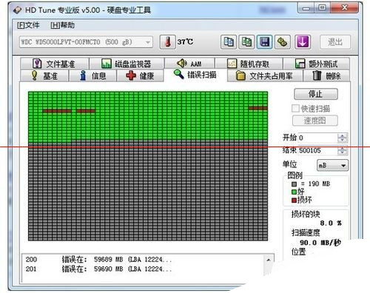
Task: Click the copy screenshot to clipboard icon
Action: click(x=246, y=42)
